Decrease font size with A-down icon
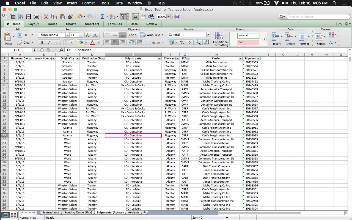 [x=96, y=35]
